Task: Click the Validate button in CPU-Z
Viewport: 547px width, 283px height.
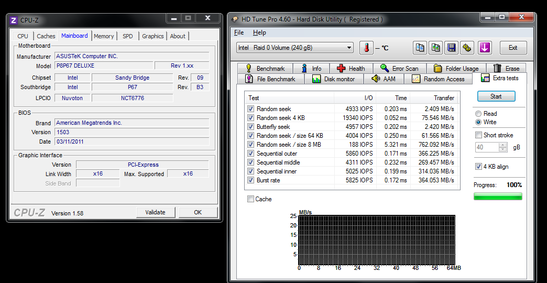Action: [x=155, y=212]
